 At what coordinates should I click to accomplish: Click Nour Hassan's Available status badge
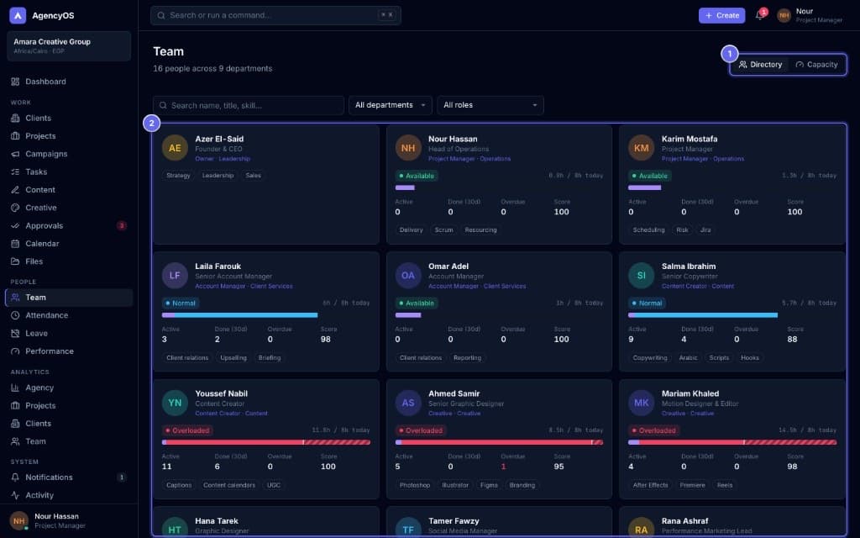point(417,176)
